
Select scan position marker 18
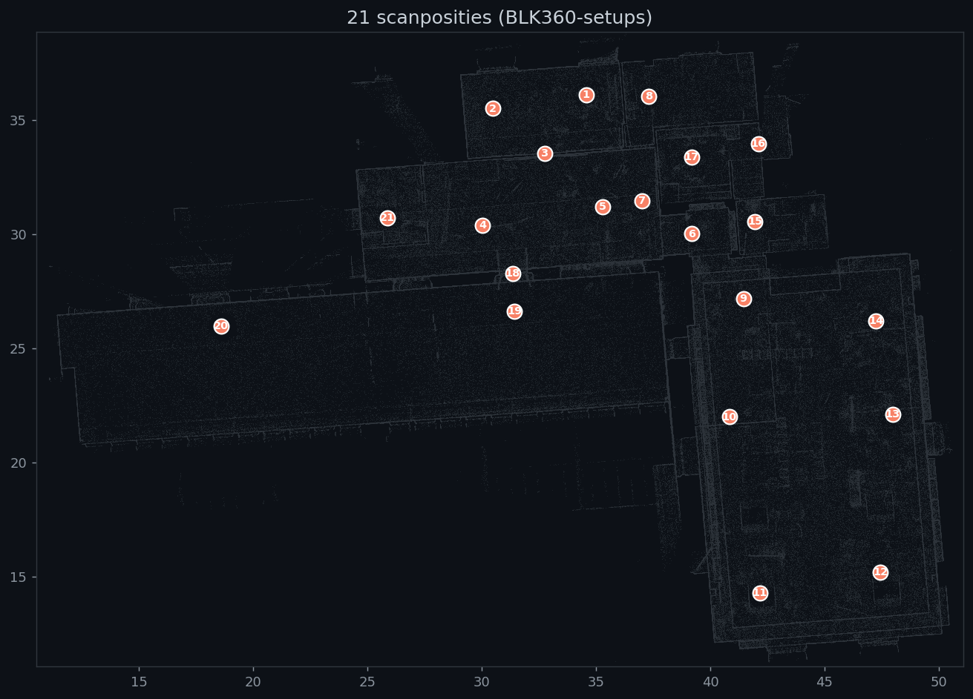pos(513,274)
